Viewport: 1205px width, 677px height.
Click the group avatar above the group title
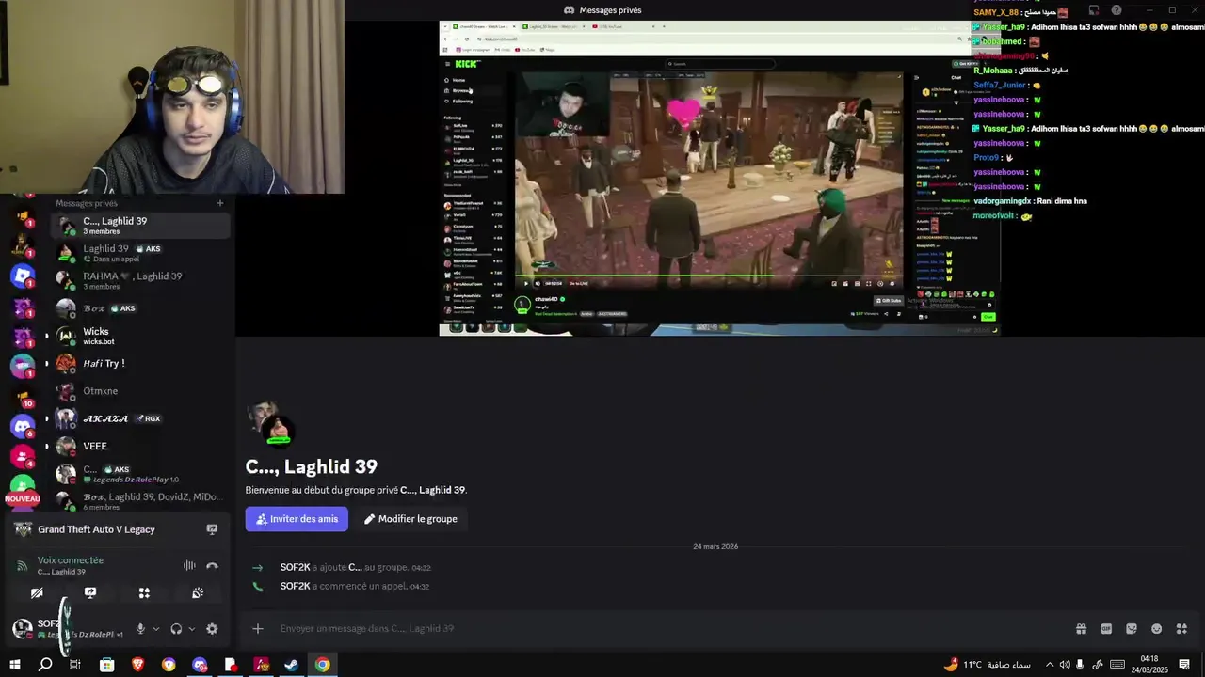point(270,423)
